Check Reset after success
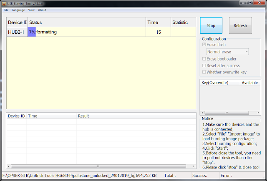This screenshot has height=181, width=267. 204,65
